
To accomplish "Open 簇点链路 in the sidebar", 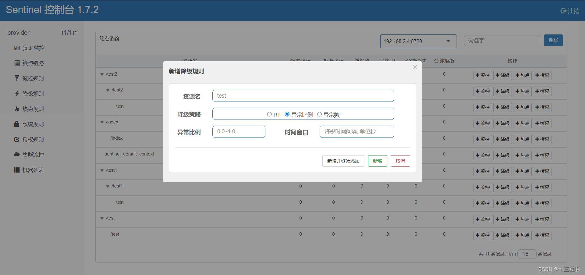I will [29, 63].
